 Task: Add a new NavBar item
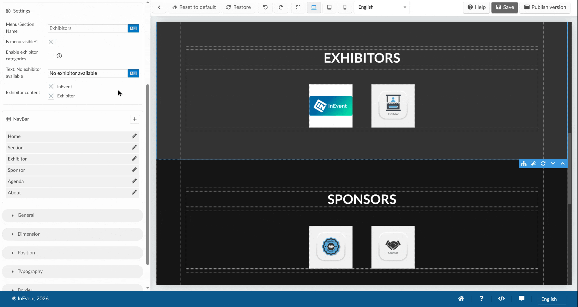coord(135,119)
